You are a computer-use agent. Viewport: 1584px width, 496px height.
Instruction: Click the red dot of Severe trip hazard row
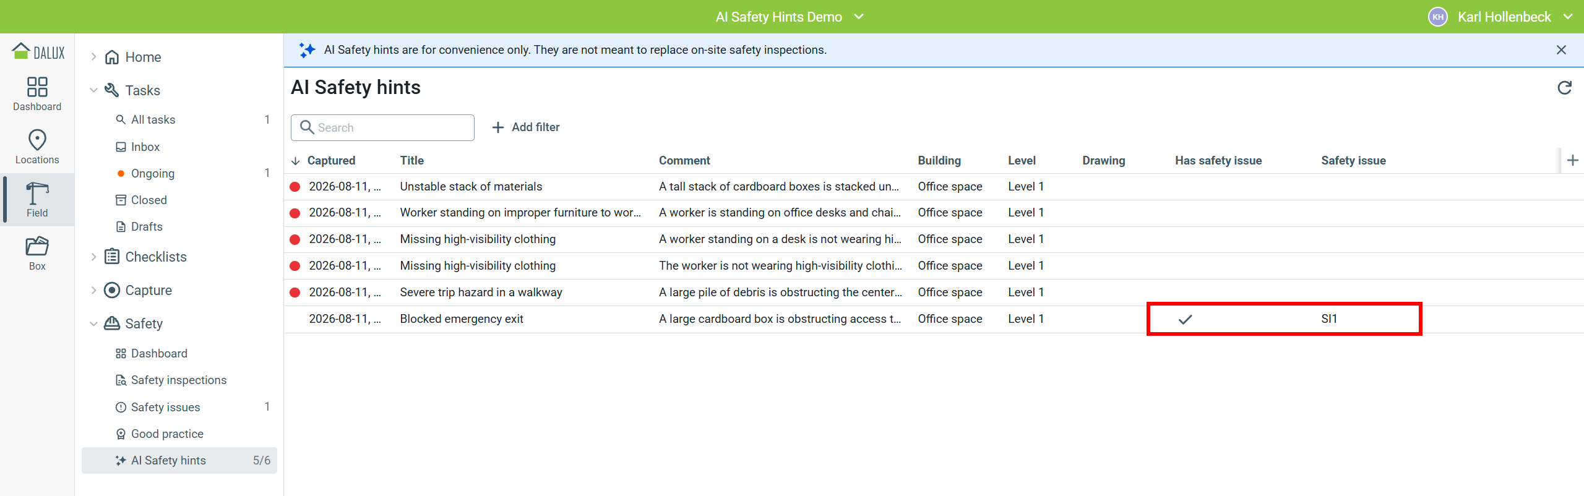point(295,293)
